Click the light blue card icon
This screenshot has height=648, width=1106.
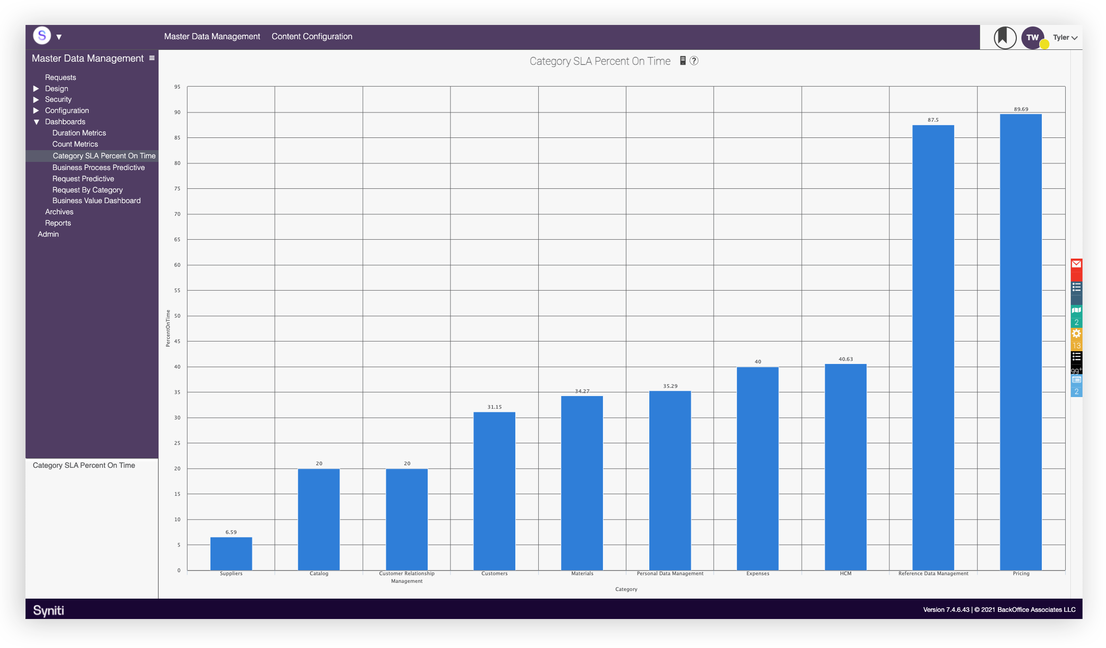(1076, 380)
